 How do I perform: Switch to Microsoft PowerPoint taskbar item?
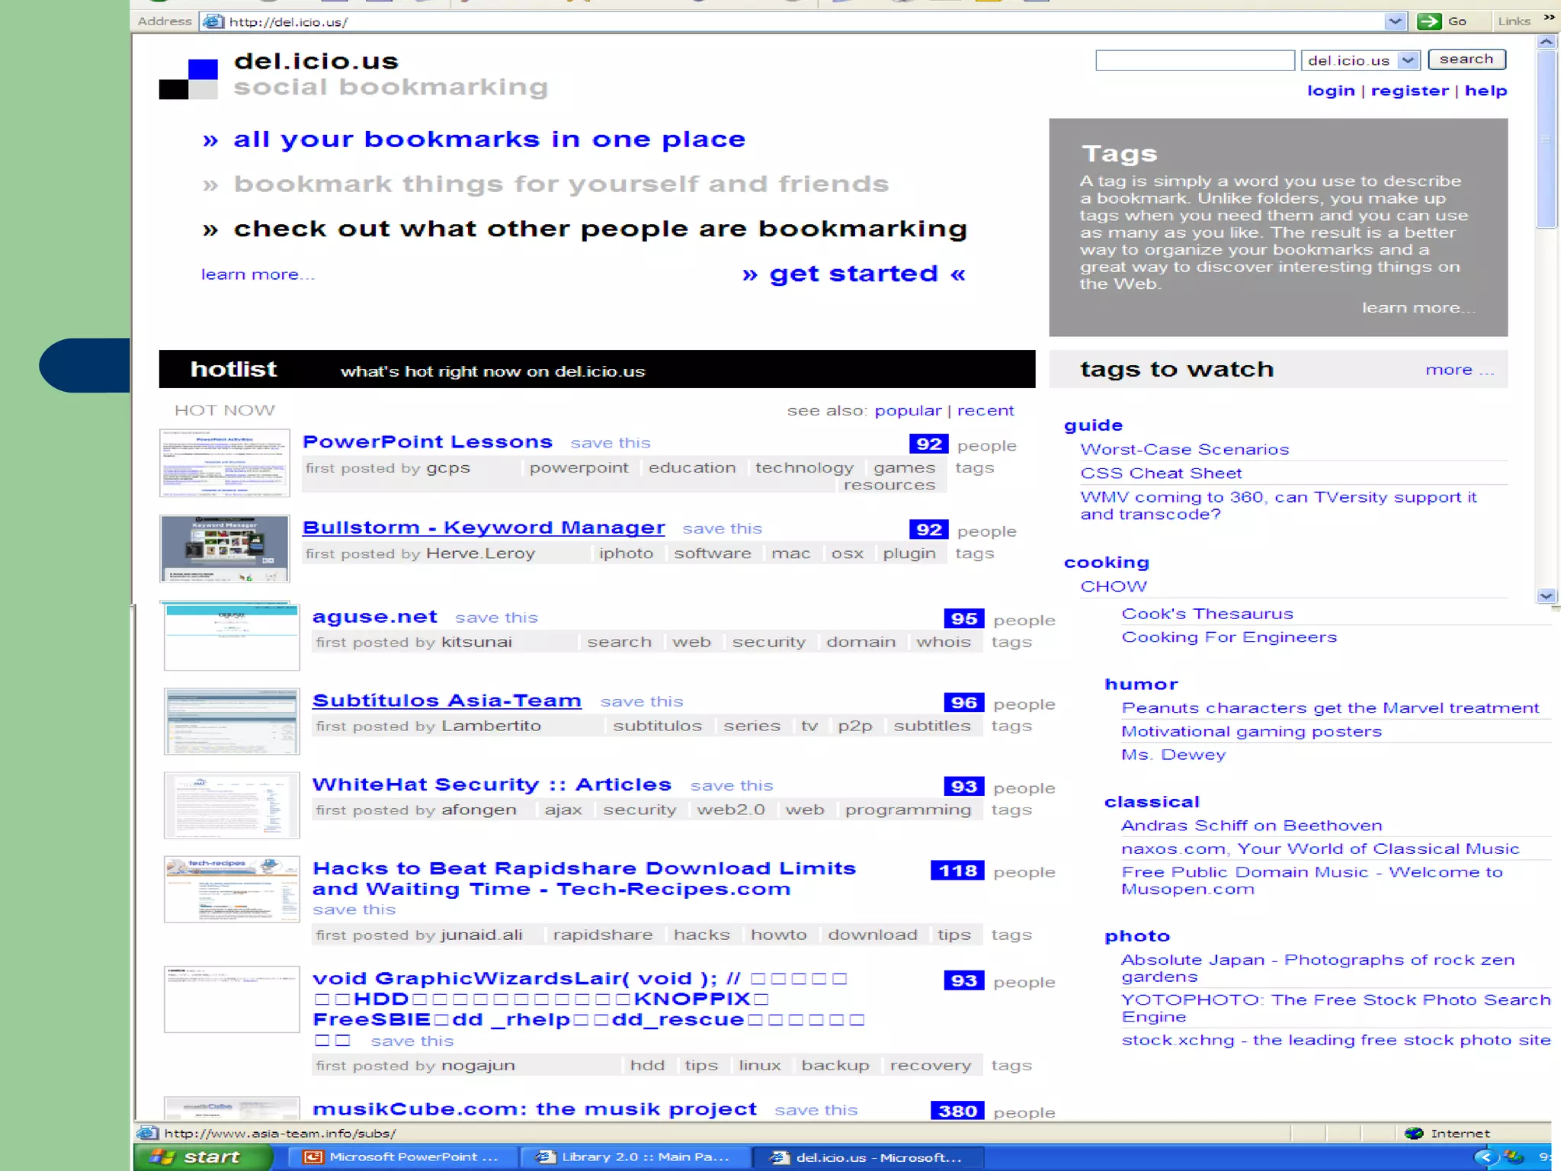pos(402,1157)
